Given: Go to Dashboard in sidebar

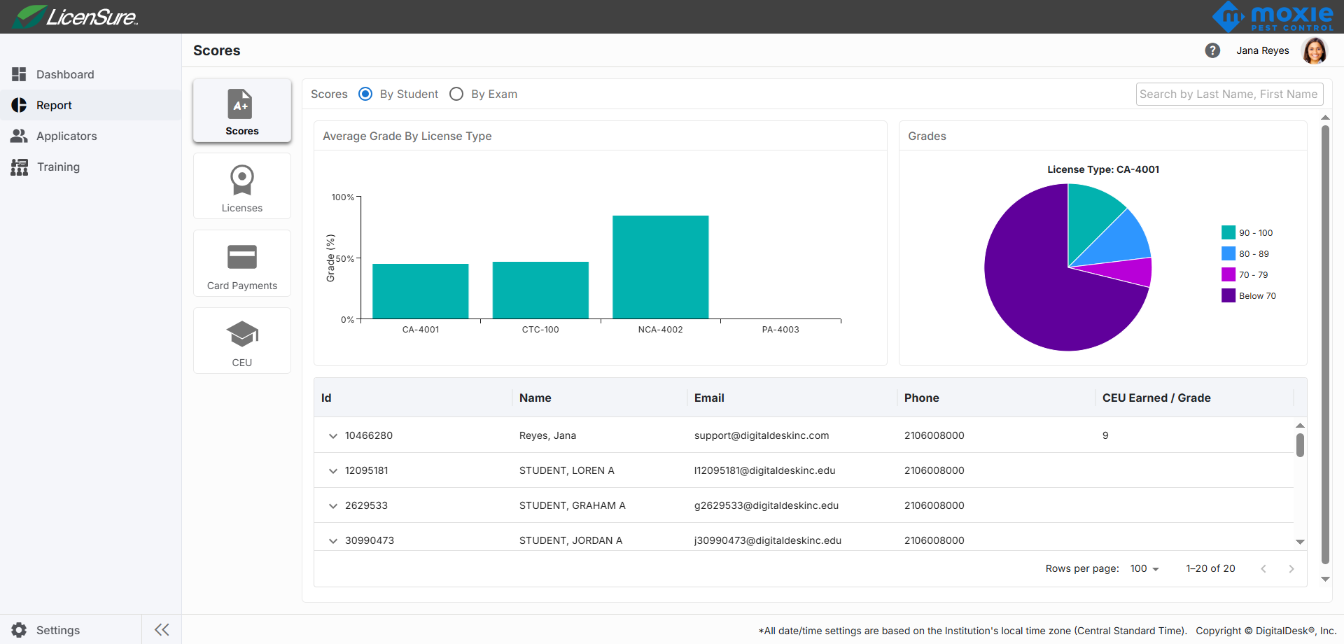Looking at the screenshot, I should (x=64, y=74).
